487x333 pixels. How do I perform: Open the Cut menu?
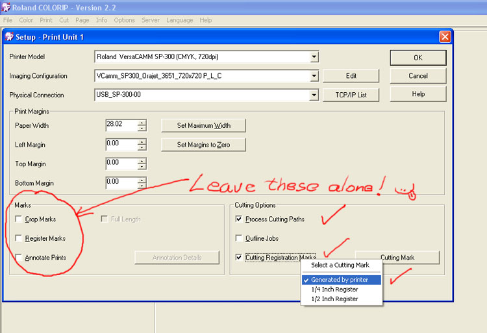(64, 20)
